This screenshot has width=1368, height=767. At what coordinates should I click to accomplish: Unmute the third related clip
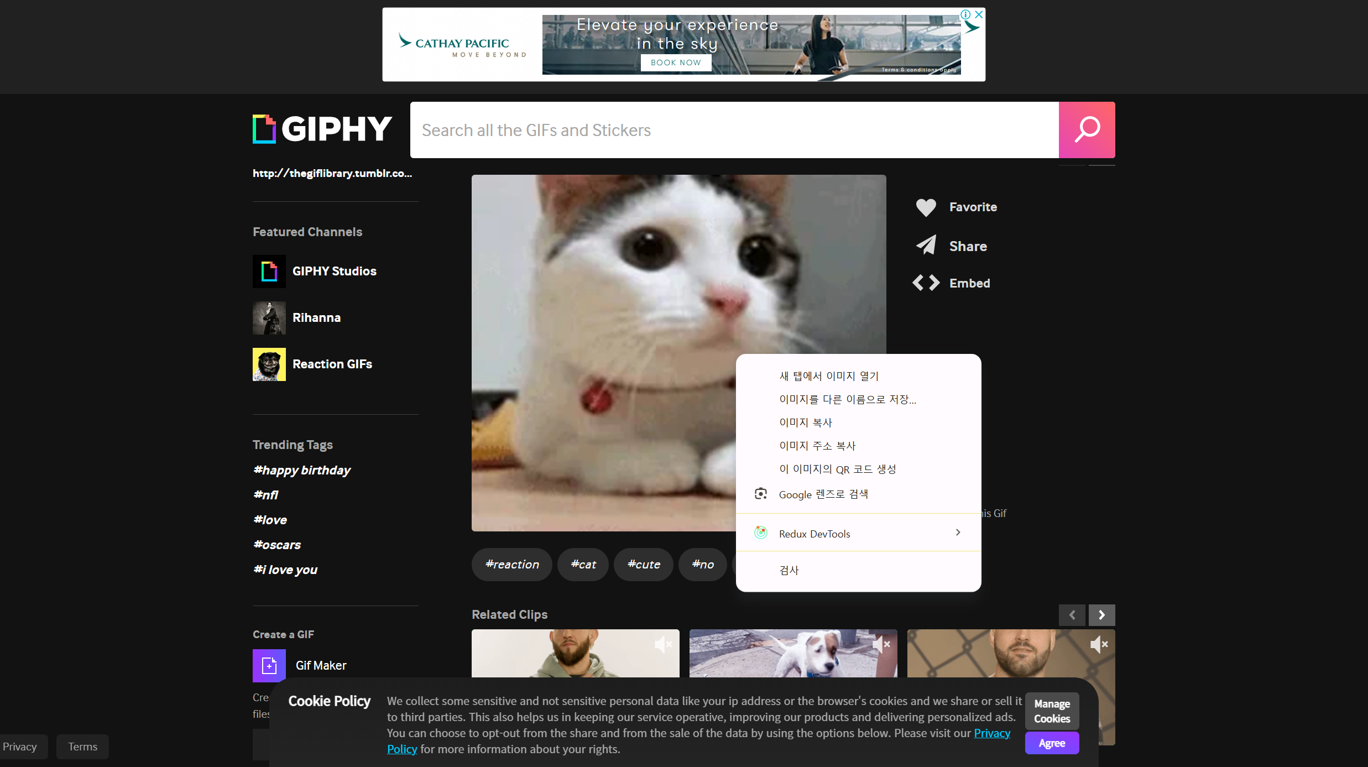[1099, 644]
